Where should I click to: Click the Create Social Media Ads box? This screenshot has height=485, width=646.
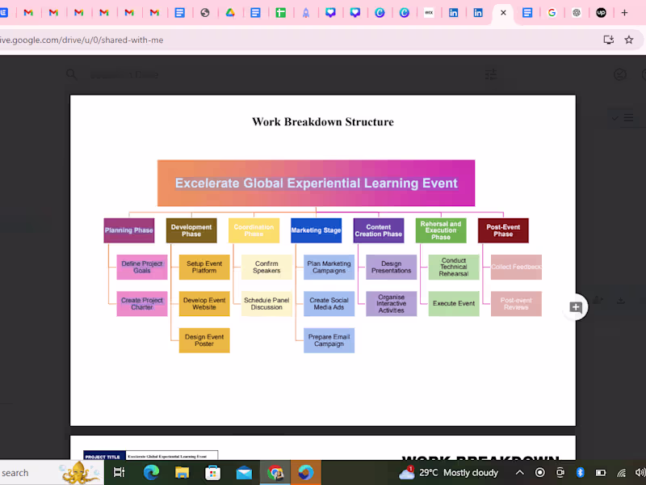(x=329, y=304)
